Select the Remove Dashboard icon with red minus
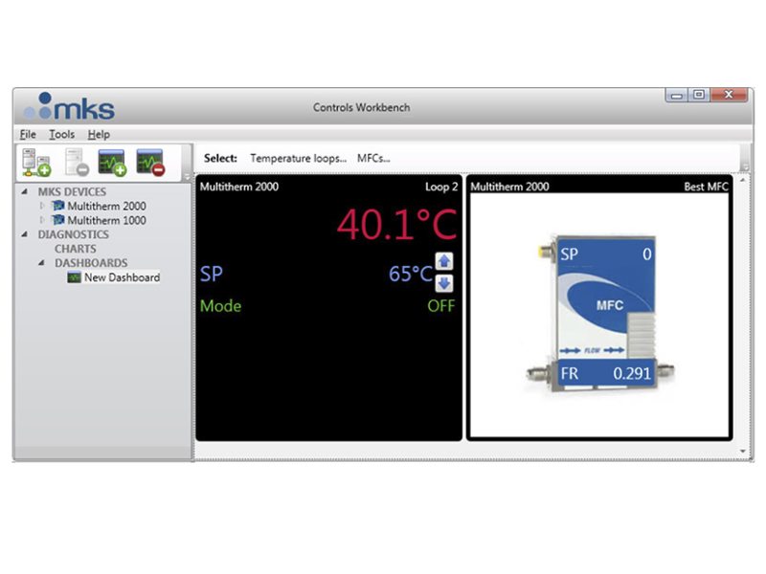This screenshot has width=766, height=574. tap(149, 160)
